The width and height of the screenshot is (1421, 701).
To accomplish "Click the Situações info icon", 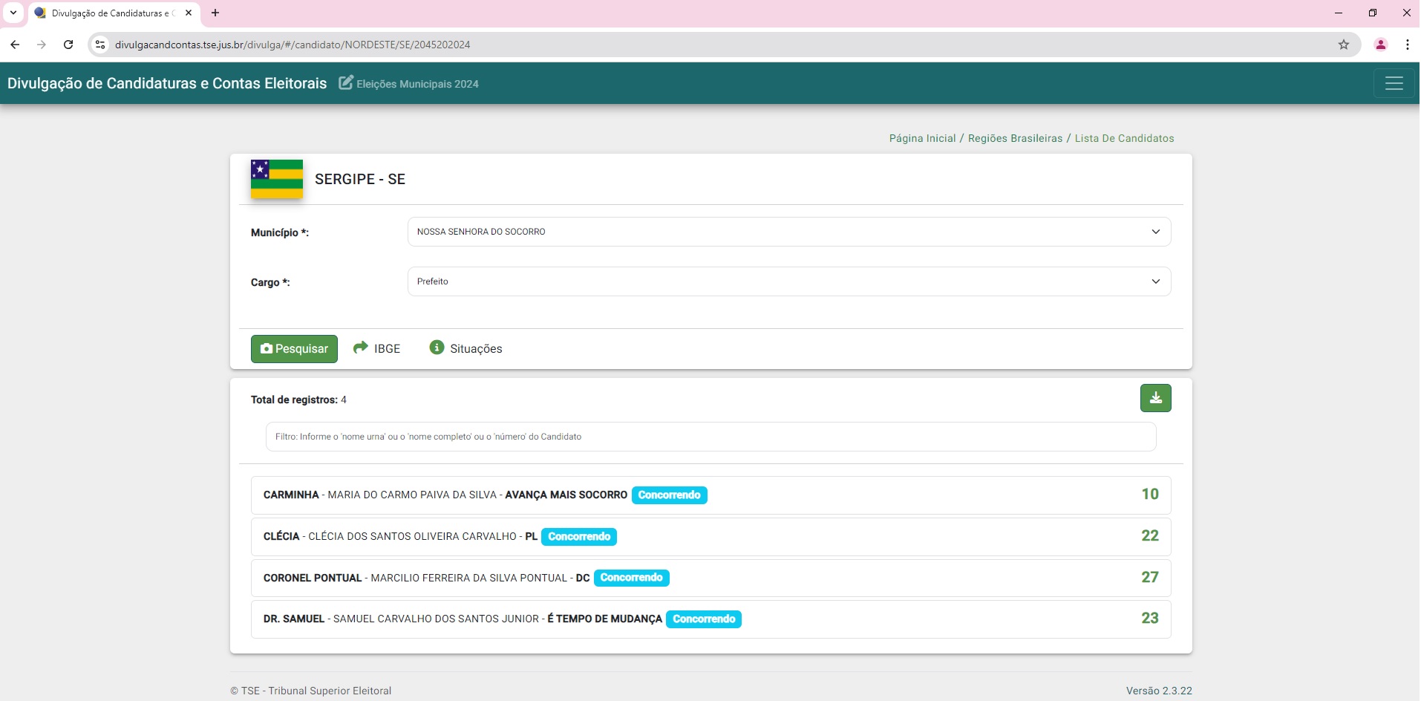I will 437,348.
